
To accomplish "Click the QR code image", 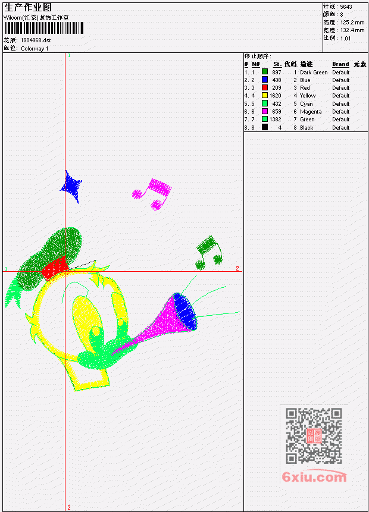I will (314, 436).
